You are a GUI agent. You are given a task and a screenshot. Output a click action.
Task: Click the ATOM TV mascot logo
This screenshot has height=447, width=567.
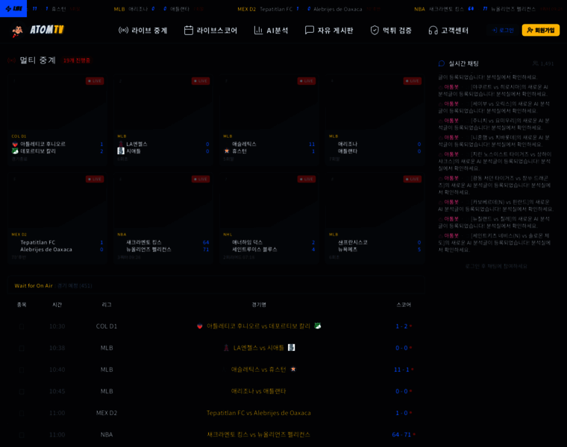[x=17, y=31]
